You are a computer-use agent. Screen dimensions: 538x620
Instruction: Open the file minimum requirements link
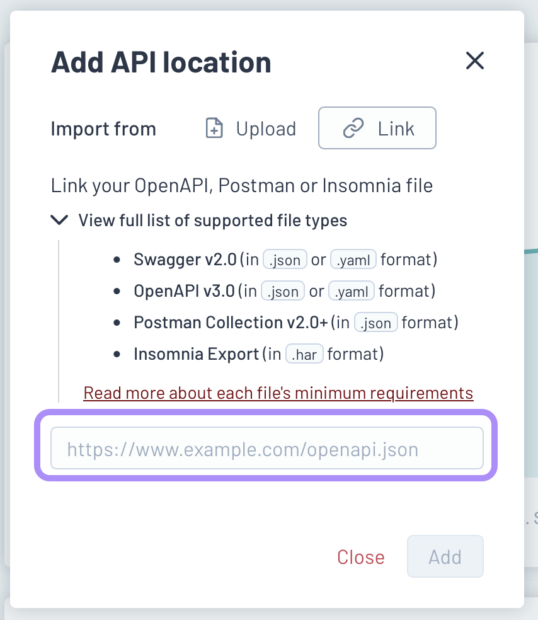coord(278,393)
